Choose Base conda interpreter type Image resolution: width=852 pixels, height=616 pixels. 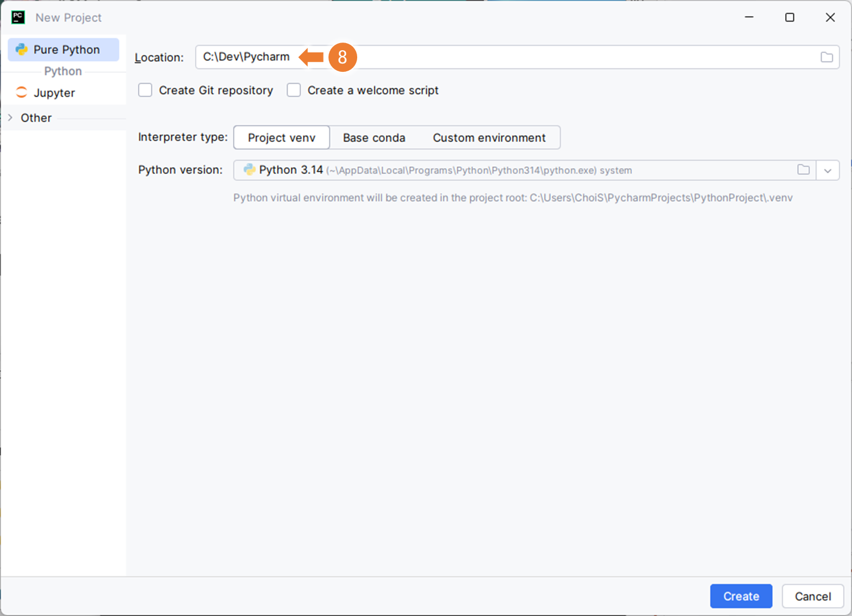coord(374,138)
